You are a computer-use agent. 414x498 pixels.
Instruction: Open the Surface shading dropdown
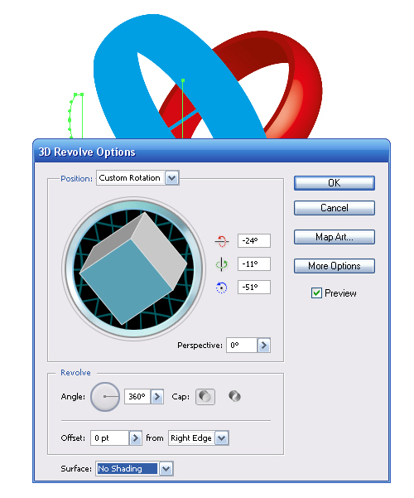coord(166,468)
